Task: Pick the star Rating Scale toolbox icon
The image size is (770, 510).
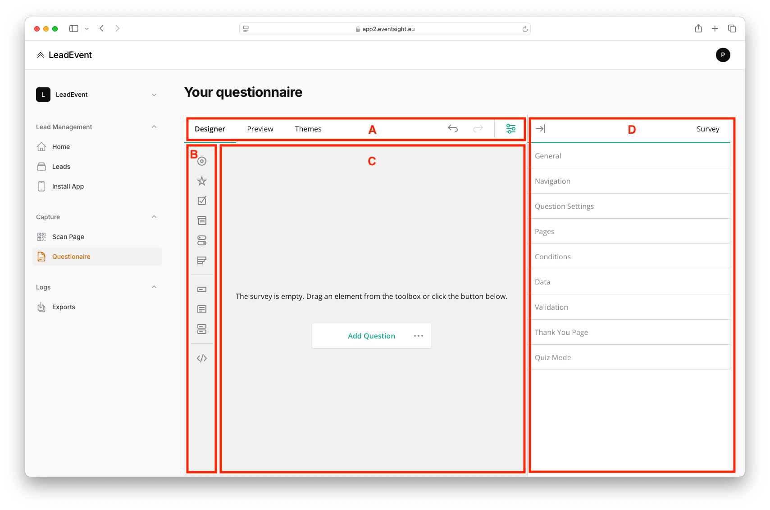Action: [202, 181]
